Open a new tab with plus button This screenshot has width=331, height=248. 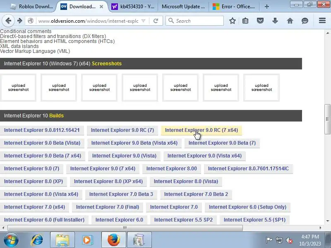[267, 7]
